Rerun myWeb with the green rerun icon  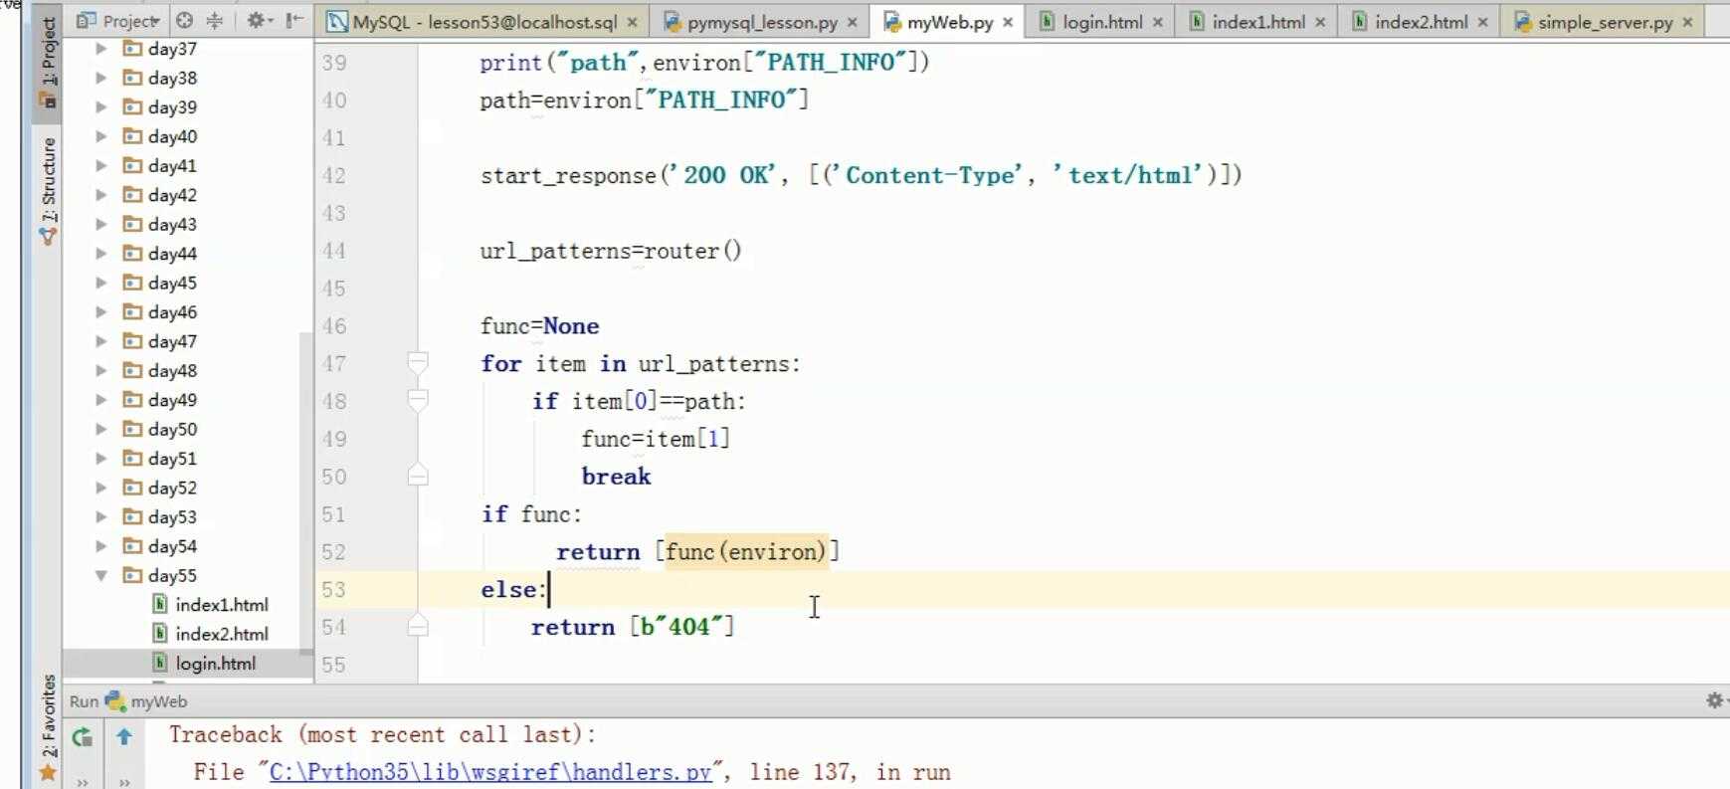pos(83,736)
